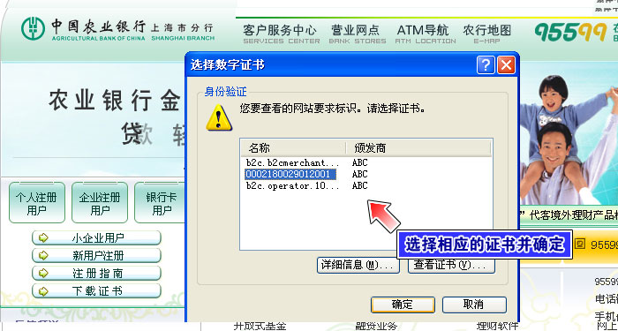This screenshot has height=331, width=618.
Task: Select certificate b2c.b2cmerchant...
Action: (292, 162)
